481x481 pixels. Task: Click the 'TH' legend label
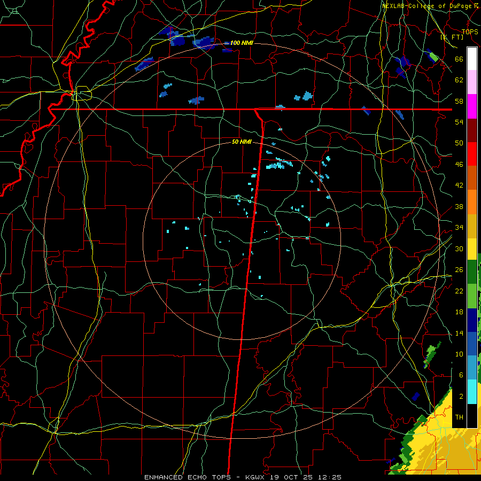click(x=459, y=417)
